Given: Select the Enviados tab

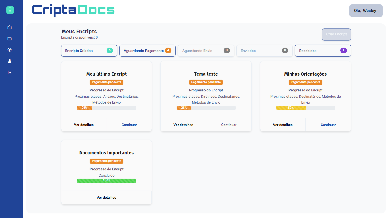Looking at the screenshot, I should pos(264,51).
